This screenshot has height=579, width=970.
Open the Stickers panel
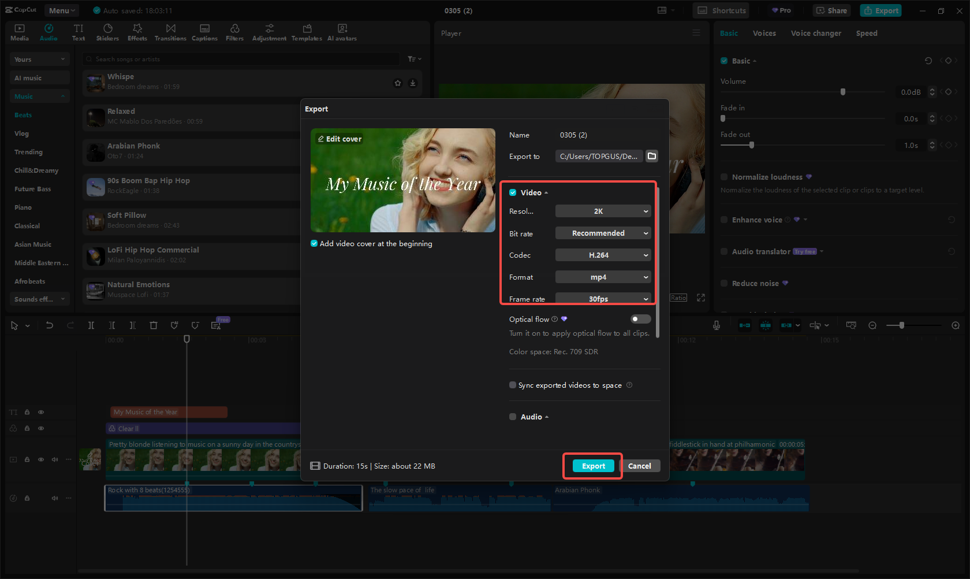tap(107, 32)
